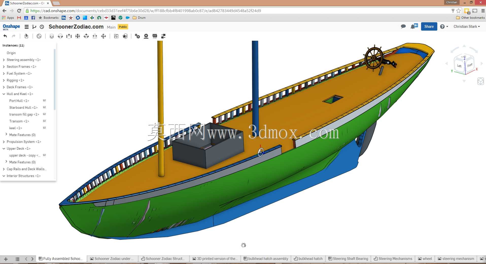Open the versions and branches graph
The width and height of the screenshot is (486, 264).
point(34,27)
